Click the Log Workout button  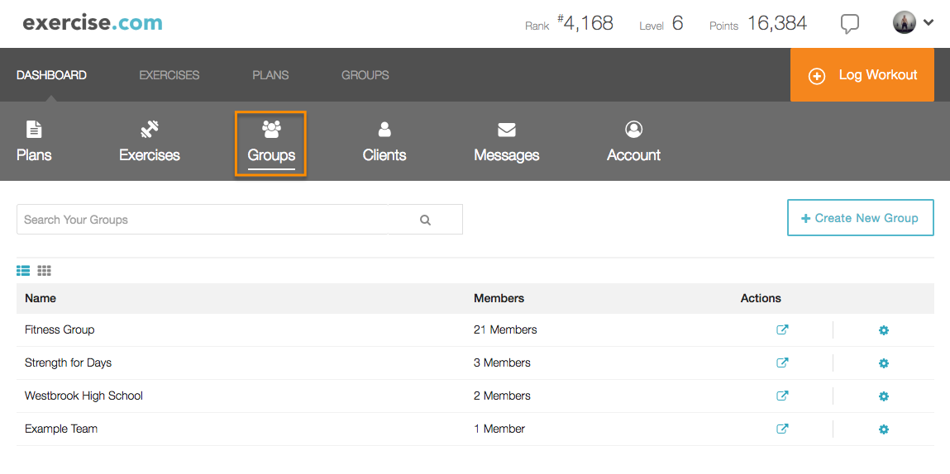[x=862, y=75]
